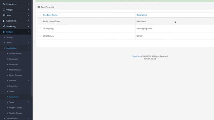The image size is (214, 120).
Task: Click the Design monitor icon
Action: click(x=4, y=10)
